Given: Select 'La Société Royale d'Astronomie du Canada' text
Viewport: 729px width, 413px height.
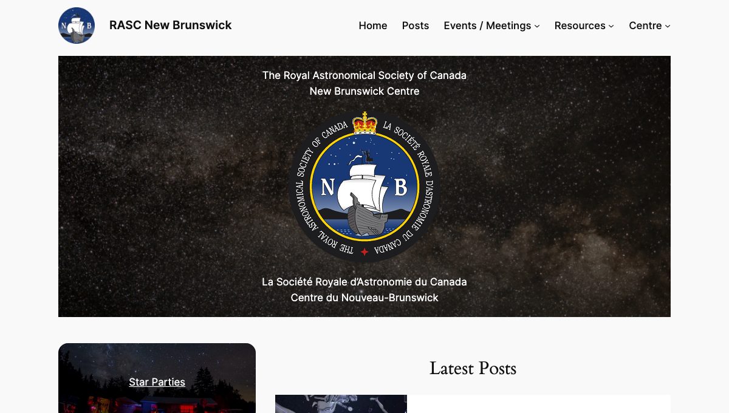Looking at the screenshot, I should (364, 282).
